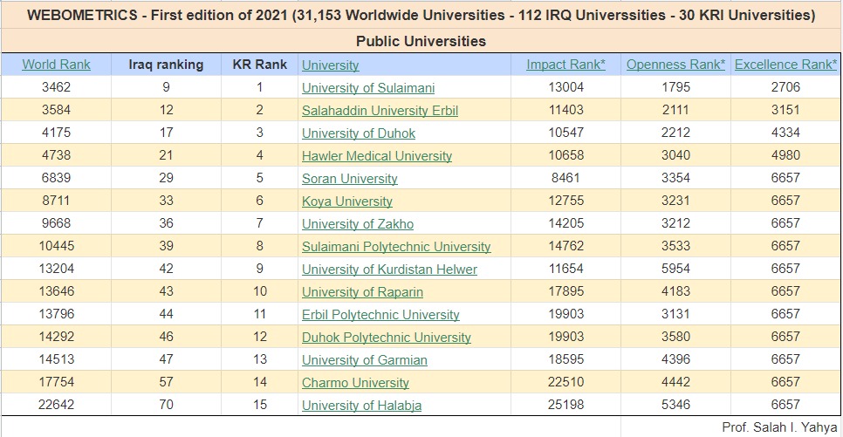843x437 pixels.
Task: Select the KR Rank column header
Action: pos(260,65)
